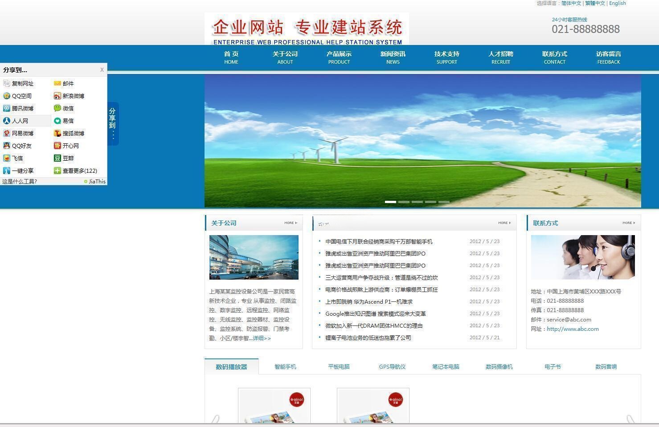The image size is (659, 427).
Task: Open the 产品展示 PRODUCT menu
Action: click(339, 57)
